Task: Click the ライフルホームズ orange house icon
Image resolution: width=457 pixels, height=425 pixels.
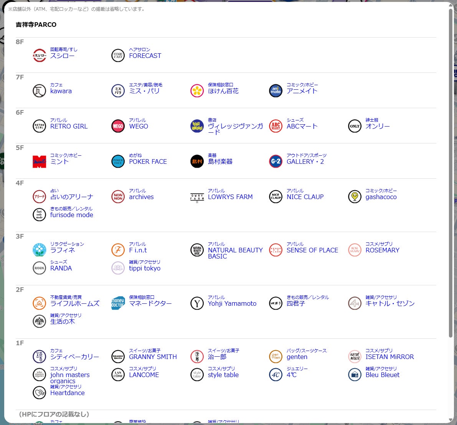Action: [40, 303]
